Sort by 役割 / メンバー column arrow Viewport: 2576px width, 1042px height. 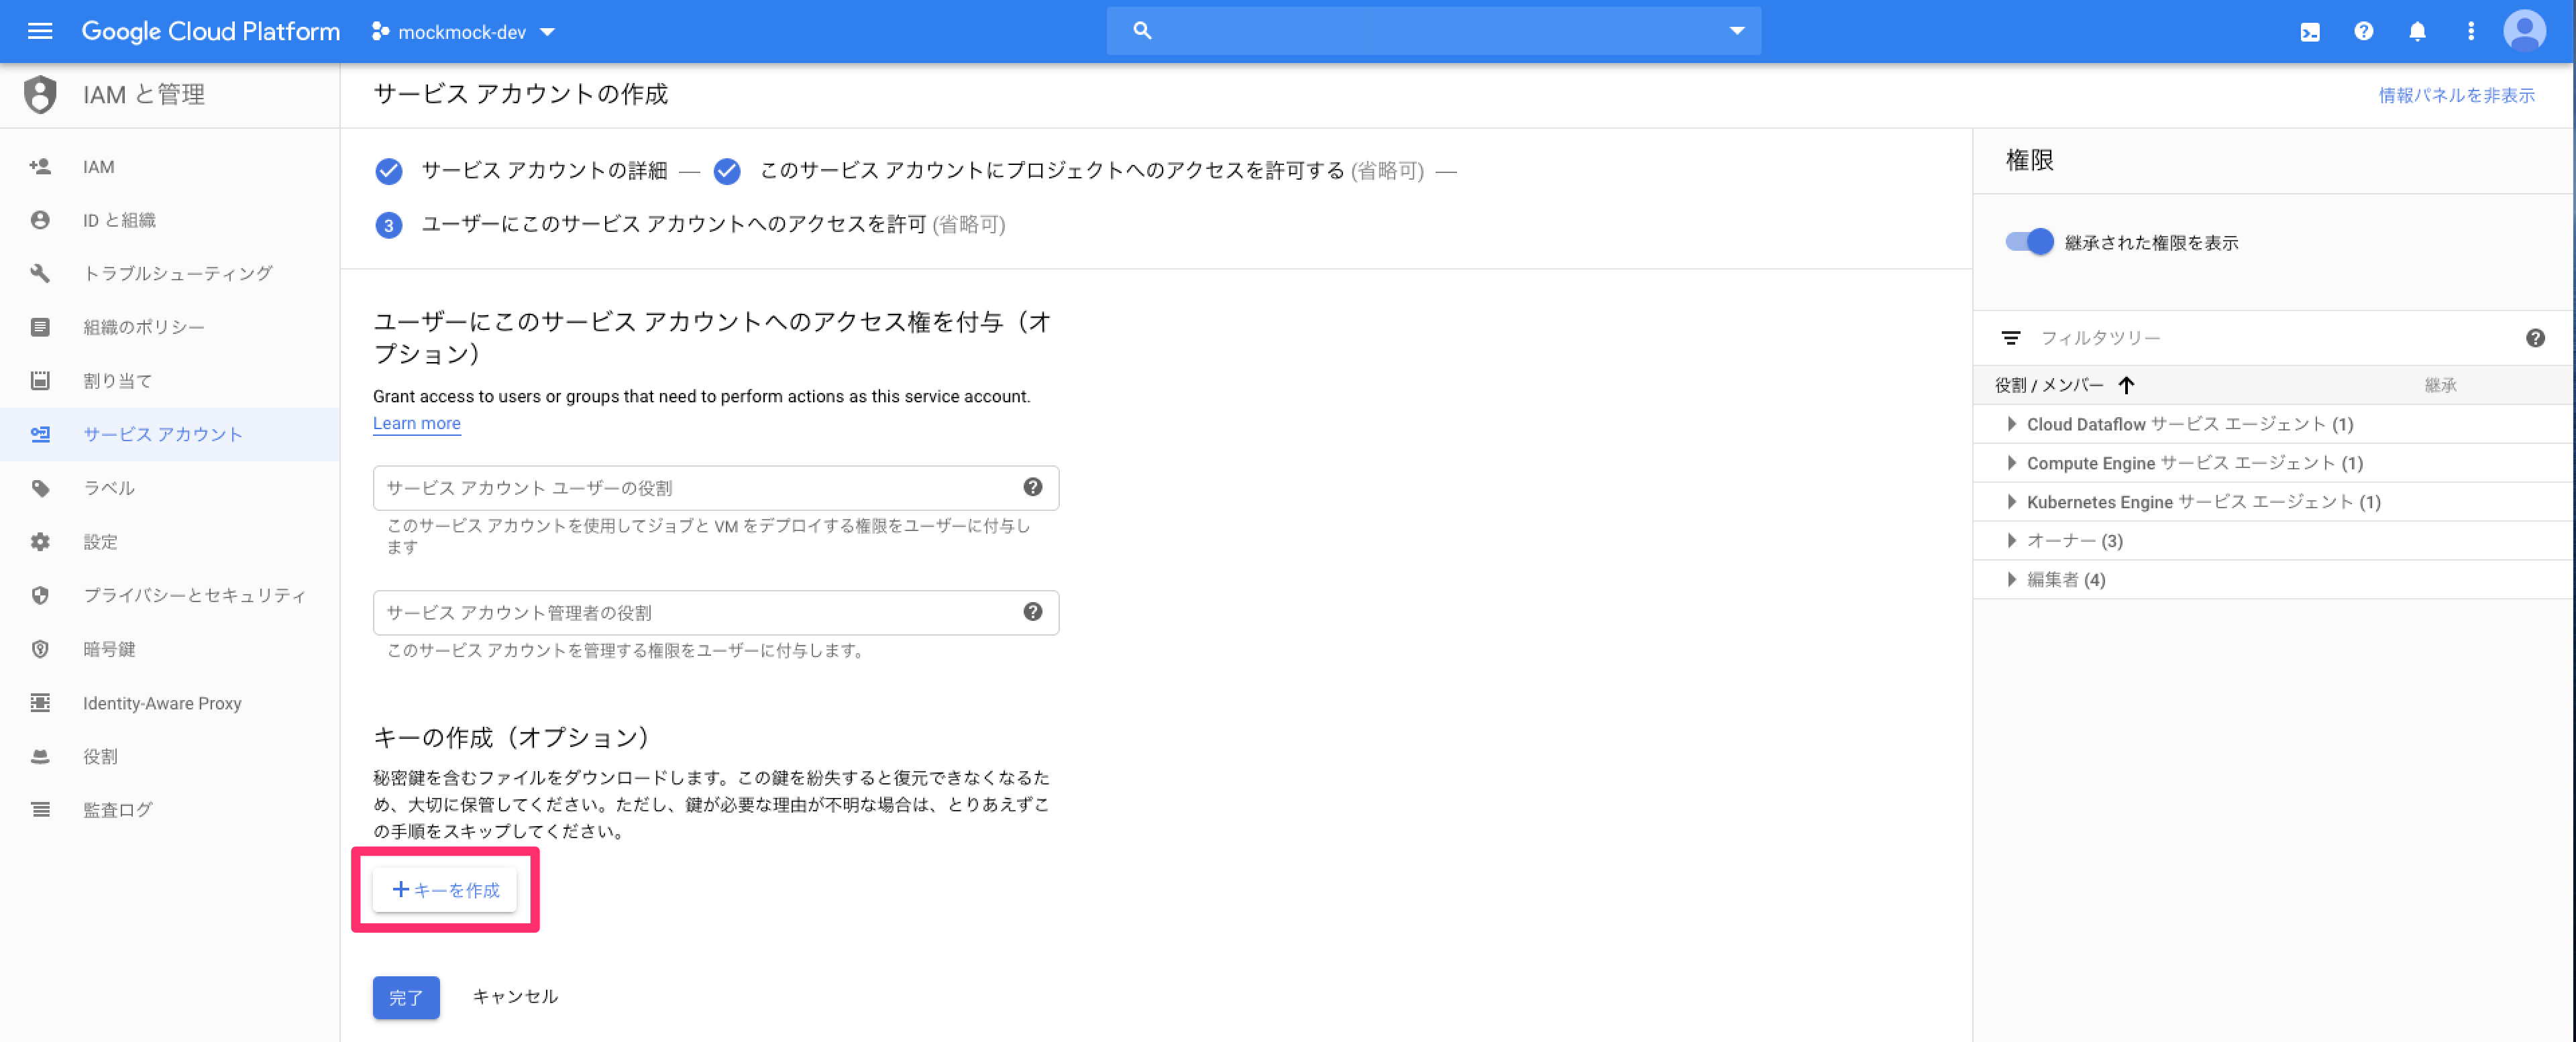2127,385
